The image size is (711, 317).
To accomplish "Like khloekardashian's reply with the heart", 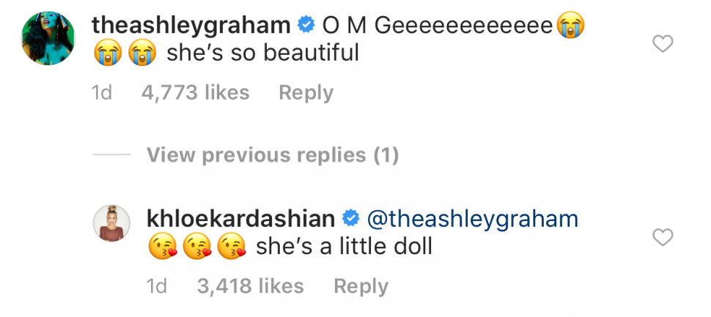I will point(663,237).
